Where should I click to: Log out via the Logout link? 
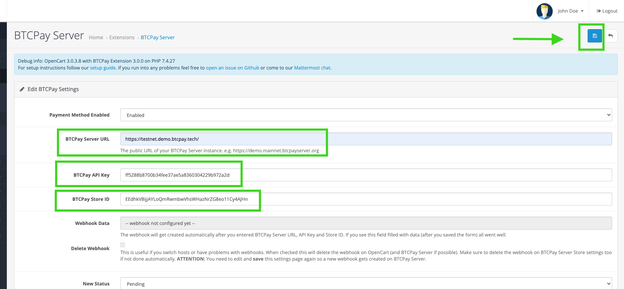(607, 11)
